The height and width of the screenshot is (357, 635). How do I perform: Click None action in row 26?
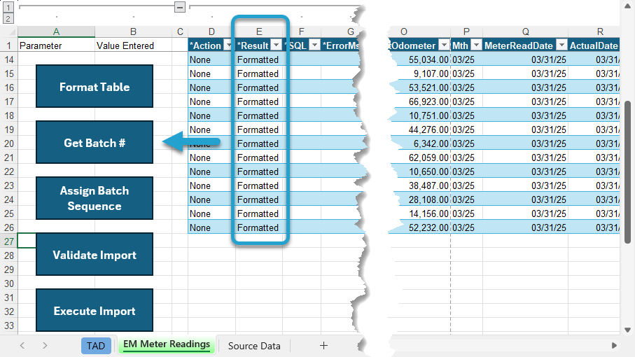(x=211, y=227)
